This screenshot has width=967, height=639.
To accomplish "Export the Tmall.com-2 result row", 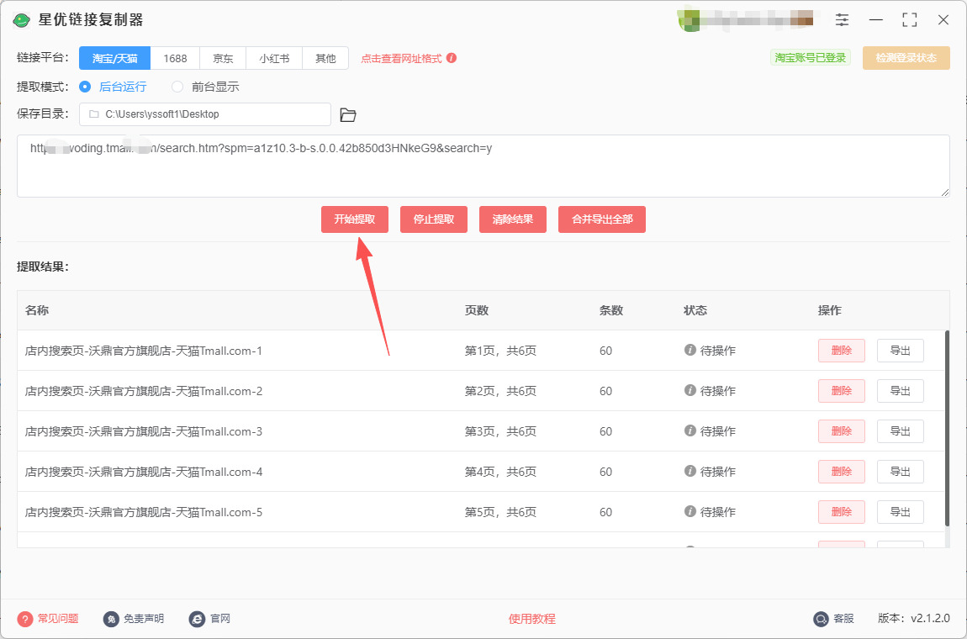I will 901,391.
